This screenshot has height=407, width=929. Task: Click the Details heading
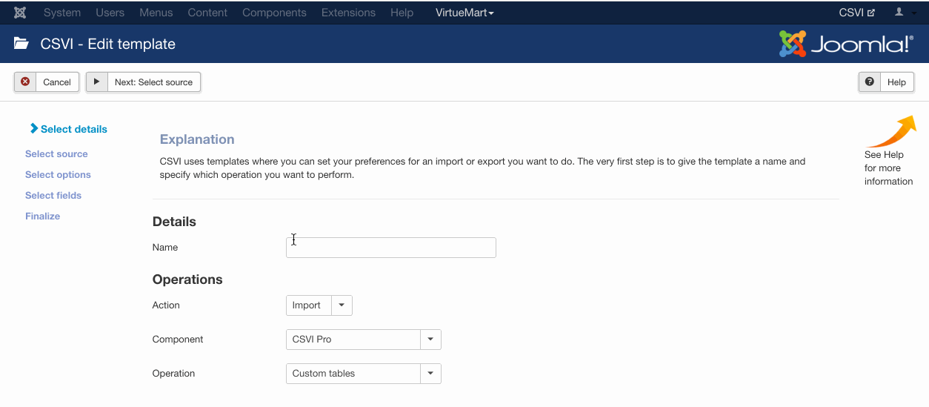click(174, 222)
